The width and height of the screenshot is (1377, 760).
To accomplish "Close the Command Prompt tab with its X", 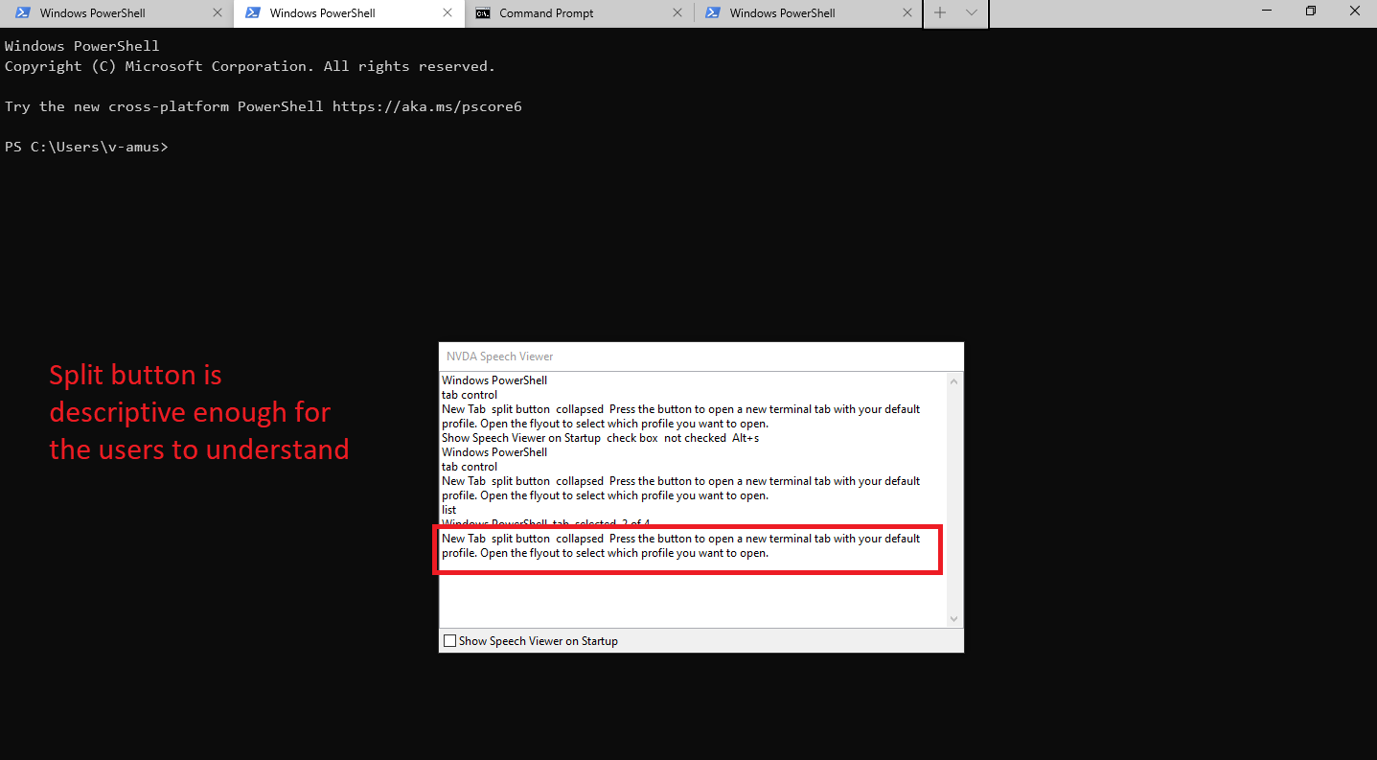I will (677, 12).
